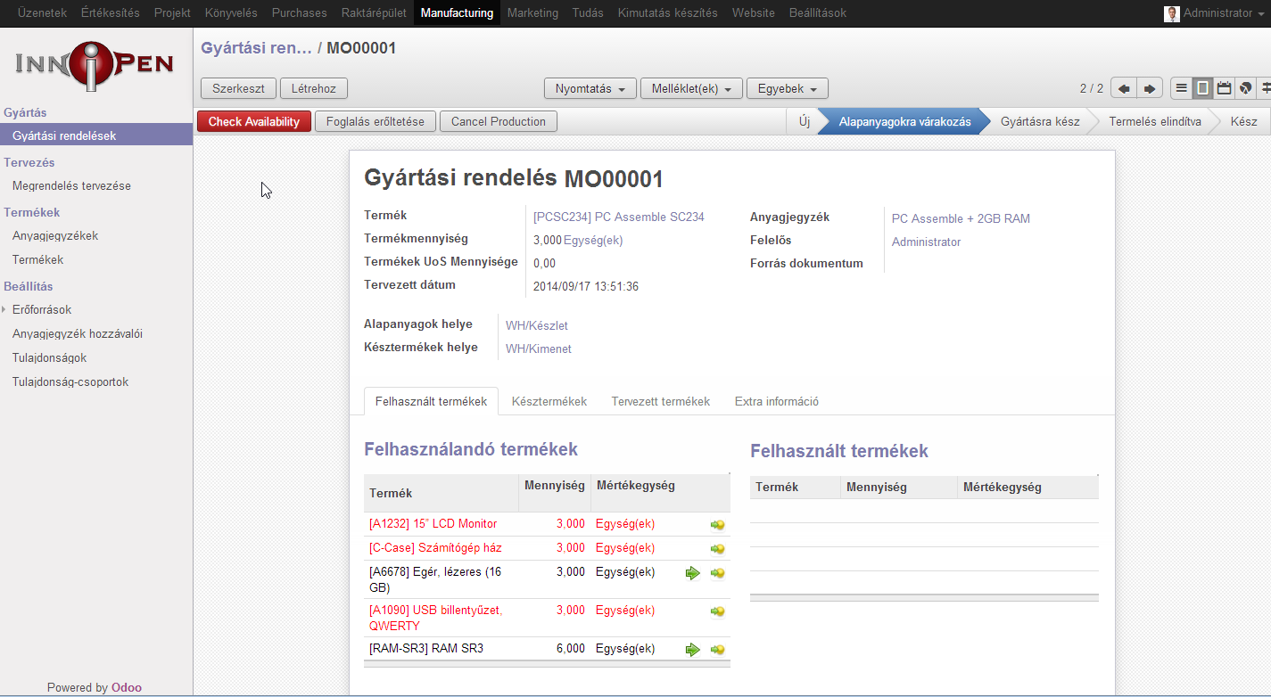
Task: Open the Administrator link in Felelős field
Action: point(926,242)
